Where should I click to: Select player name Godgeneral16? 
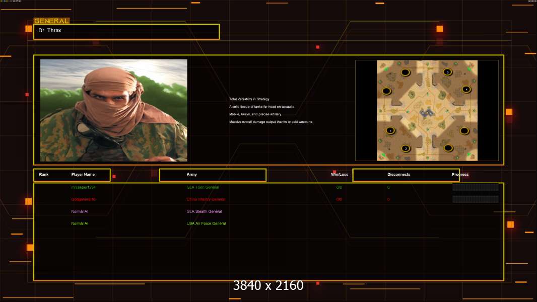click(83, 199)
